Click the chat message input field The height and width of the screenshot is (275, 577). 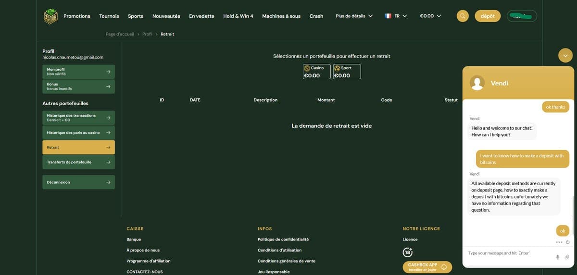[510, 253]
